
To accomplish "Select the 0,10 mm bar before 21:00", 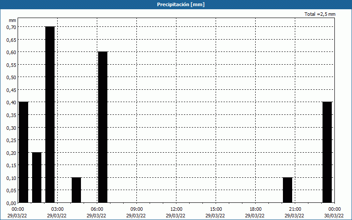I will coord(288,190).
